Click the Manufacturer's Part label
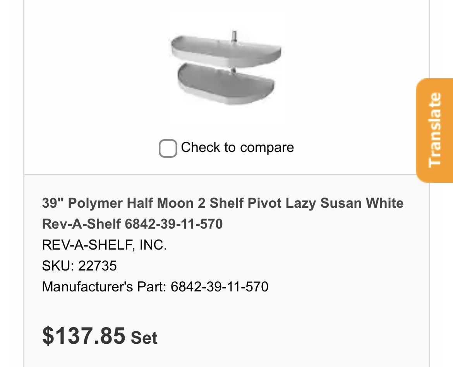453x367 pixels. 104,287
